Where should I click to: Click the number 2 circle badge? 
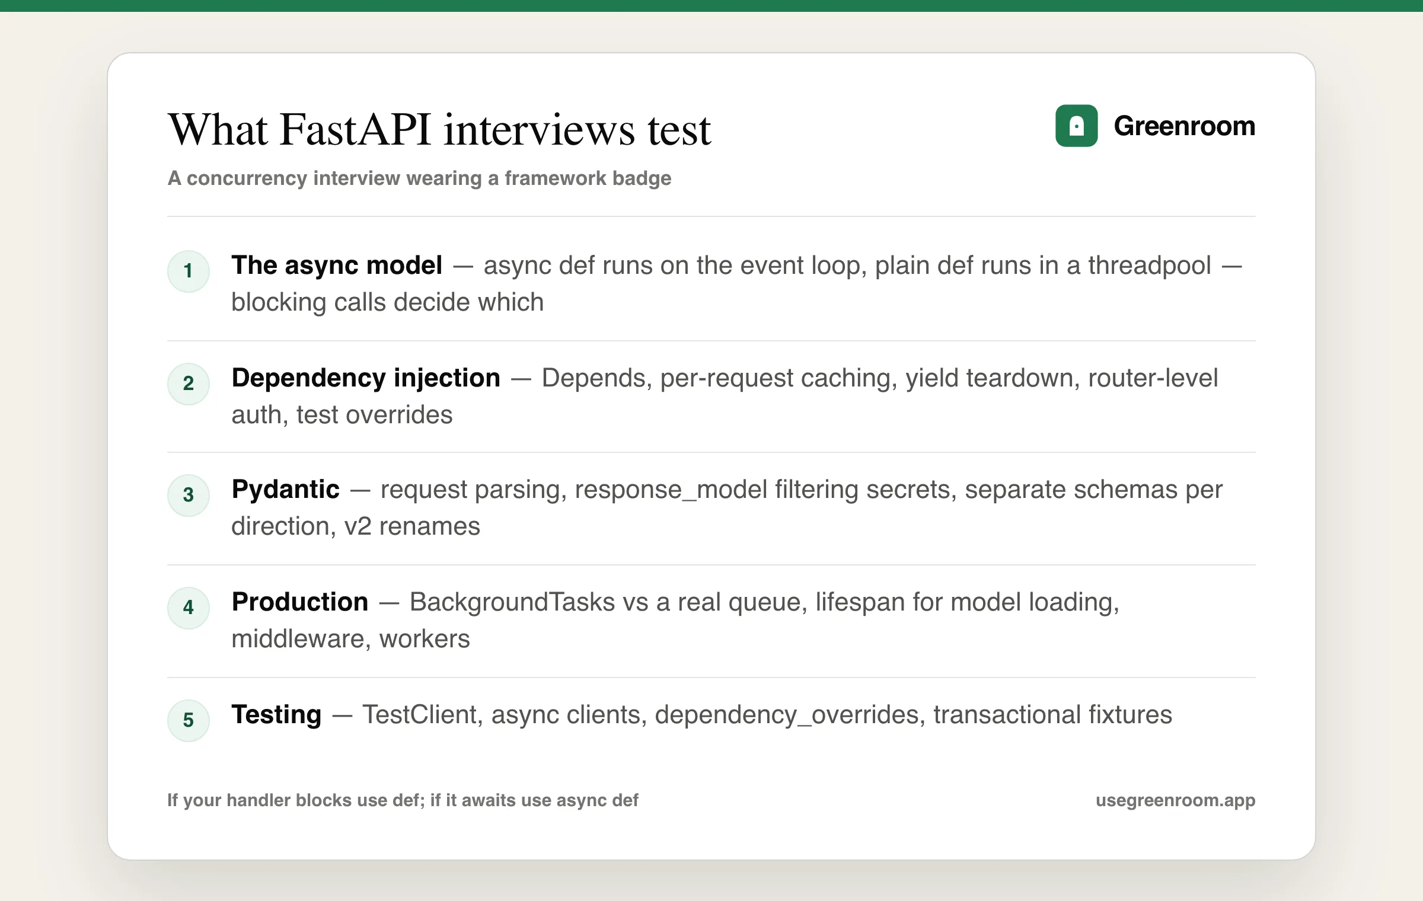[189, 384]
